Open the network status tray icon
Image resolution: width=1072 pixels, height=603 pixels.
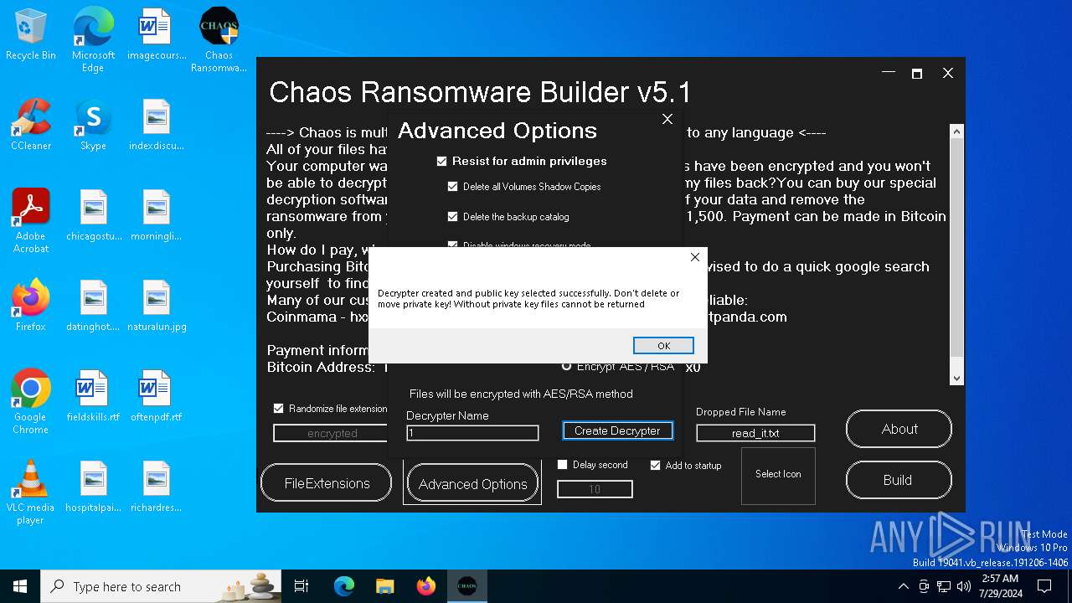coord(944,586)
